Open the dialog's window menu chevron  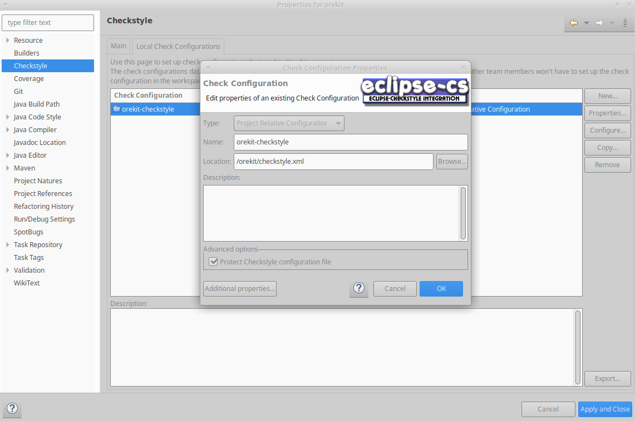pos(208,67)
